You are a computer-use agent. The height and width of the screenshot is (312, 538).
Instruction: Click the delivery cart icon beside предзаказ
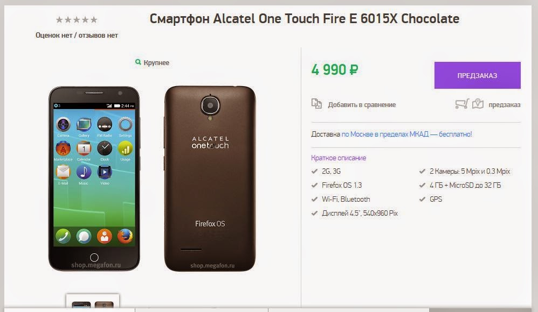tap(462, 104)
